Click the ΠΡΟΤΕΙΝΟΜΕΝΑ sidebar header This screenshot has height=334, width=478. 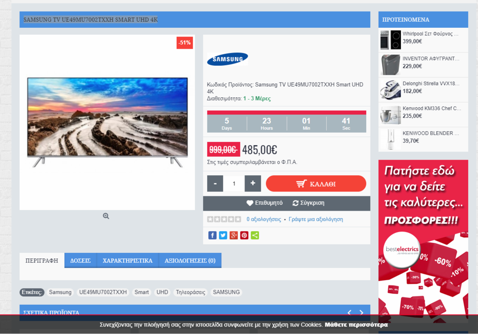click(423, 19)
